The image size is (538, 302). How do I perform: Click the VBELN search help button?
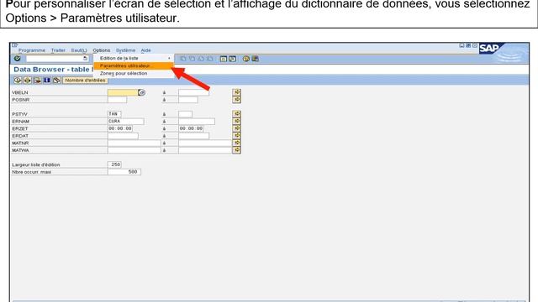tap(142, 92)
